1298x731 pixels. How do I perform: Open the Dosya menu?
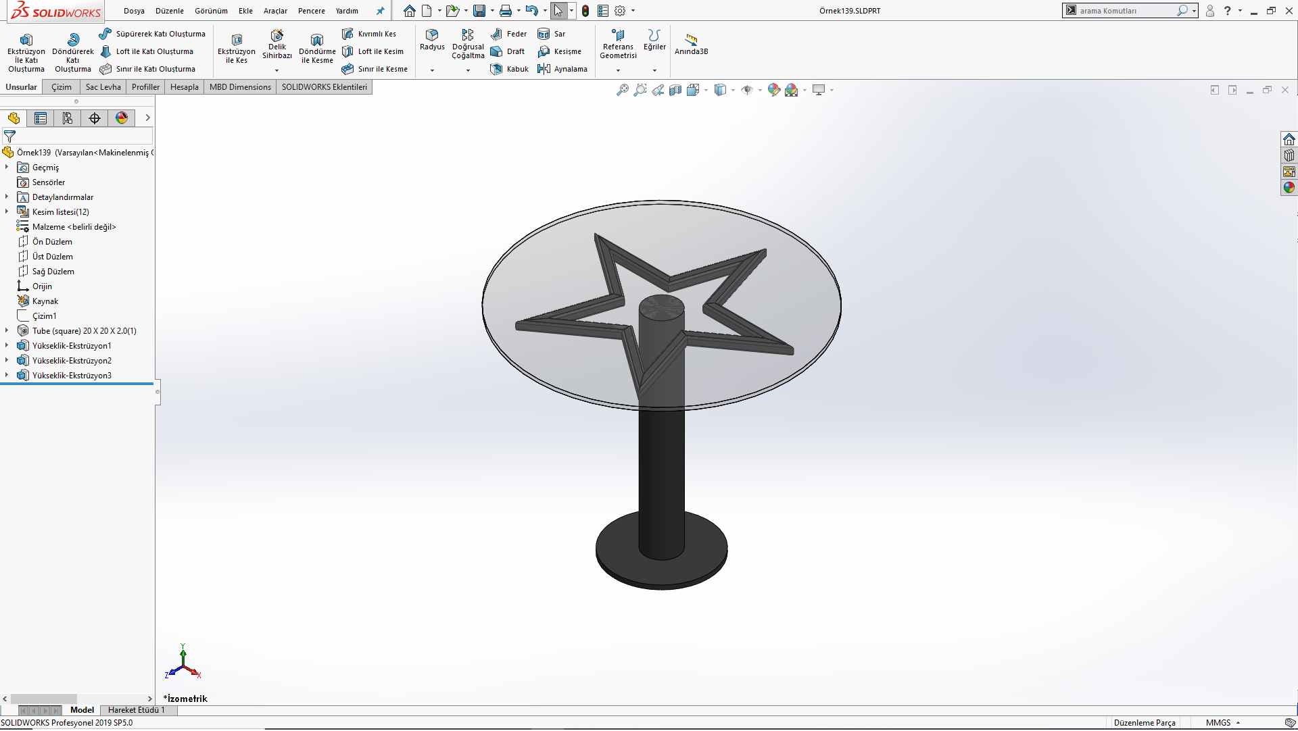point(134,11)
